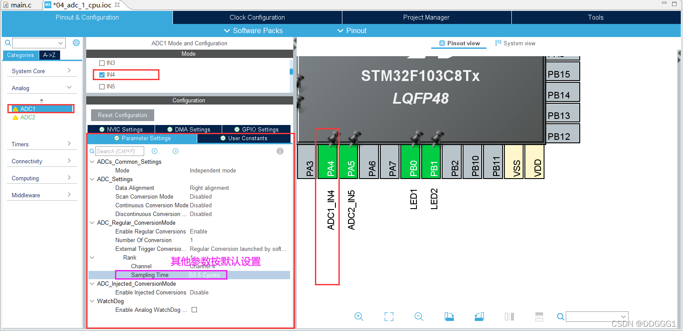Go to the previous parameter search result
This screenshot has height=331, width=683.
155,151
